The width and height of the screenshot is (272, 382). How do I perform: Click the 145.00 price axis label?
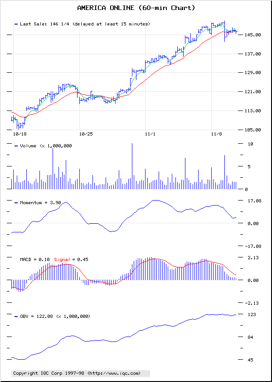point(253,35)
